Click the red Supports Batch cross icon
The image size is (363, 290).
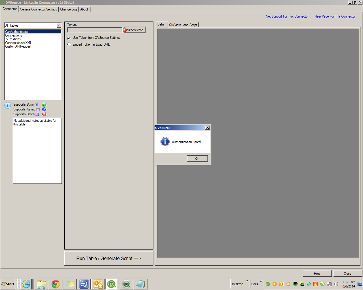pyautogui.click(x=44, y=114)
